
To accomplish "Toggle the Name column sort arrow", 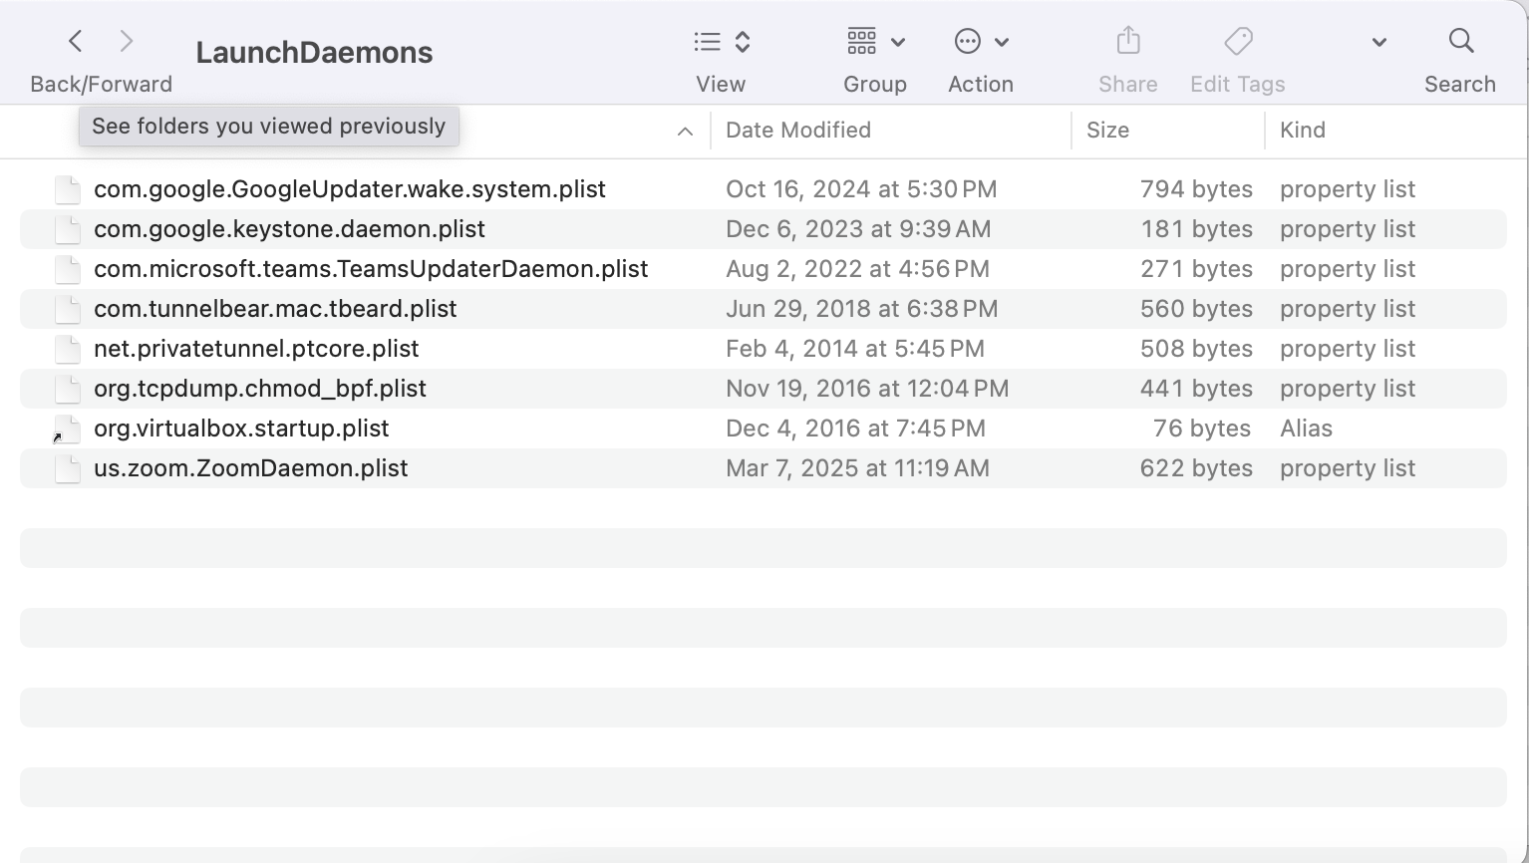I will [x=685, y=131].
